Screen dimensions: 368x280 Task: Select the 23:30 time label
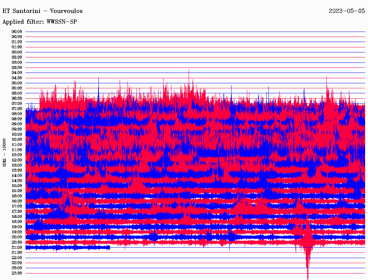[x=17, y=273]
